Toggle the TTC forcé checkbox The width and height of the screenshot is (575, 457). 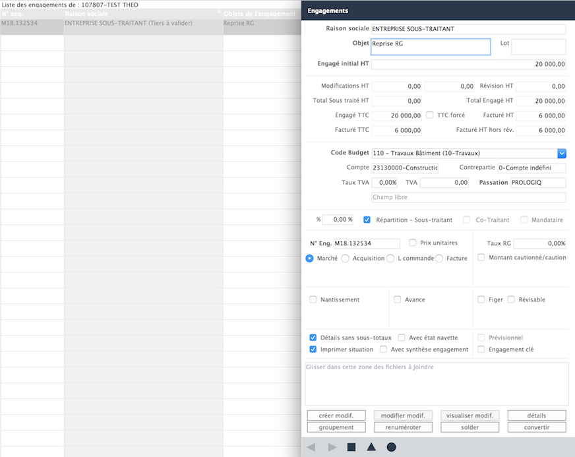(x=429, y=115)
